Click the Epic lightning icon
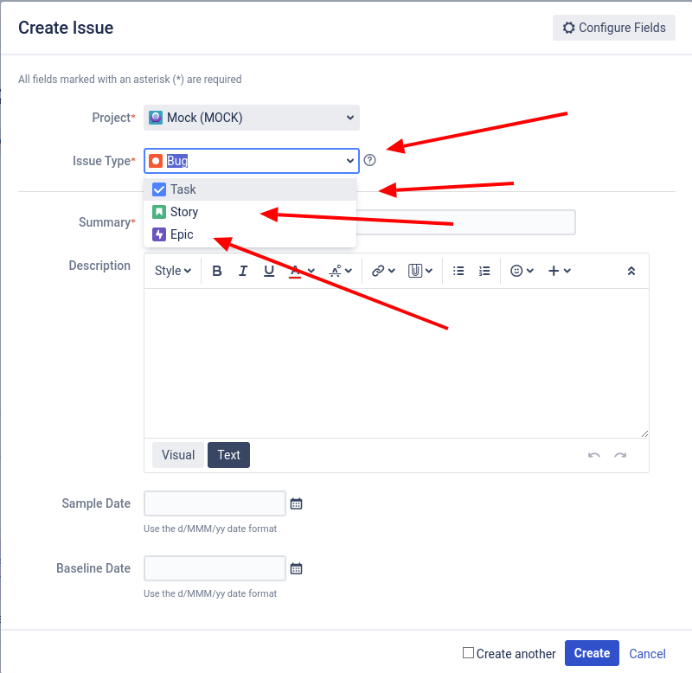 (159, 234)
